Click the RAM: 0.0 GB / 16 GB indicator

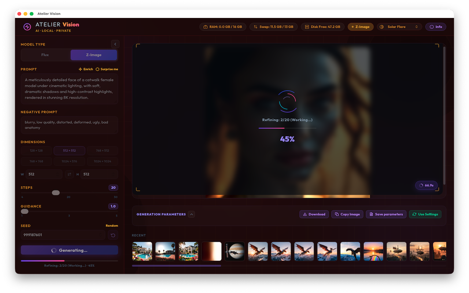(223, 27)
